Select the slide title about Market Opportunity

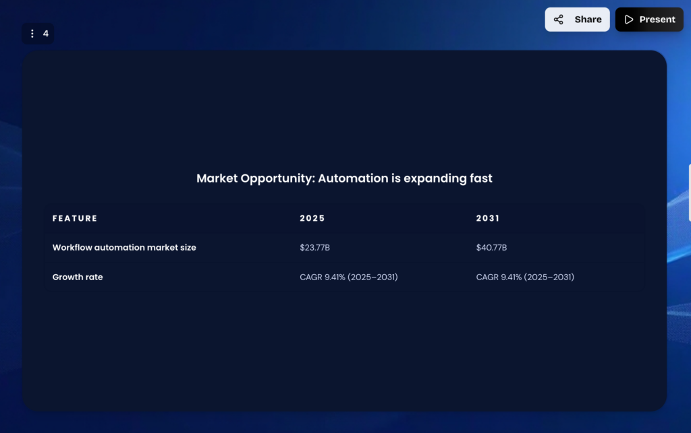coord(344,178)
